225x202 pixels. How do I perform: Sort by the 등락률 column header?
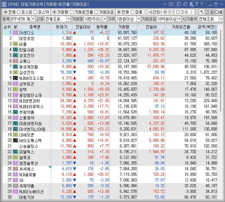102,27
